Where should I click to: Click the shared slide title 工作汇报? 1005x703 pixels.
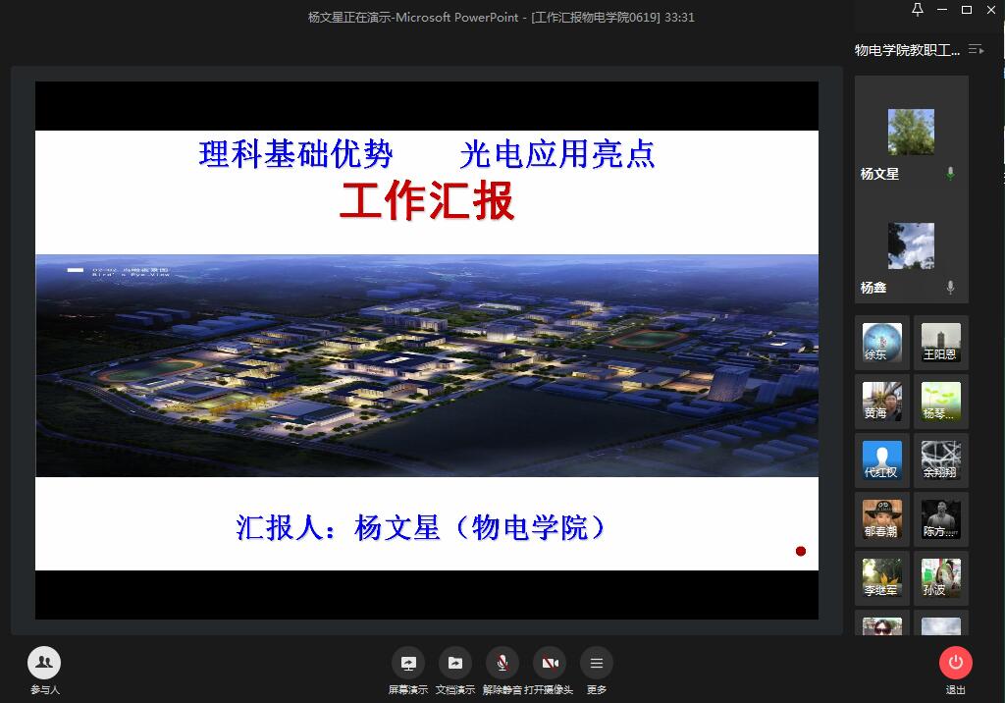[427, 201]
